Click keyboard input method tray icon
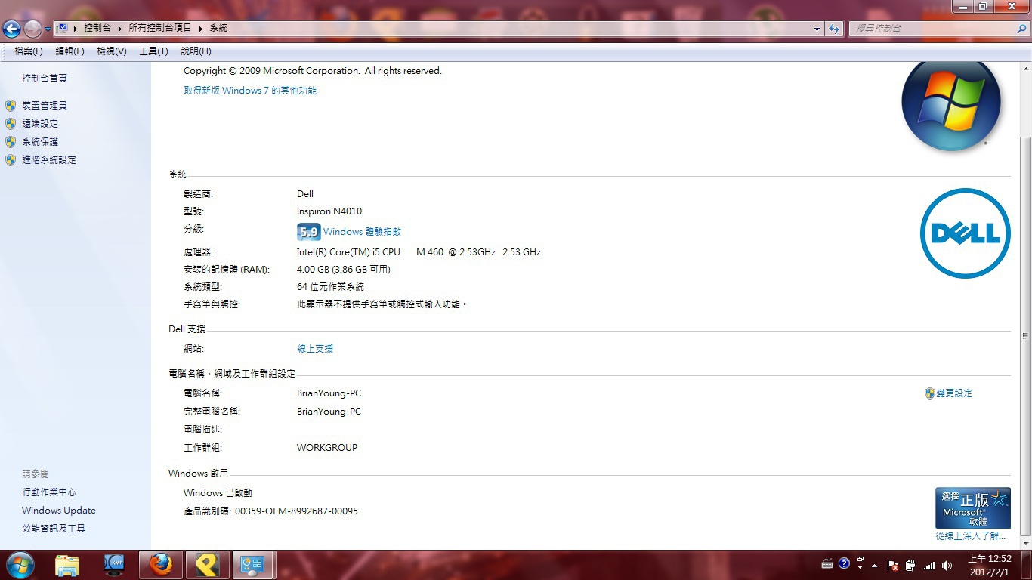 827,565
